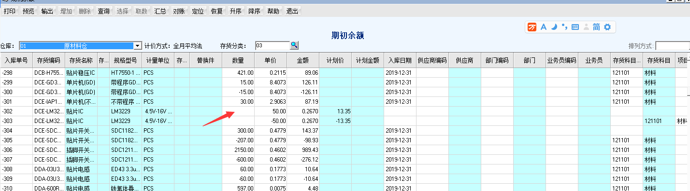Click the 退出 exit button
Image resolution: width=690 pixels, height=191 pixels.
click(292, 11)
